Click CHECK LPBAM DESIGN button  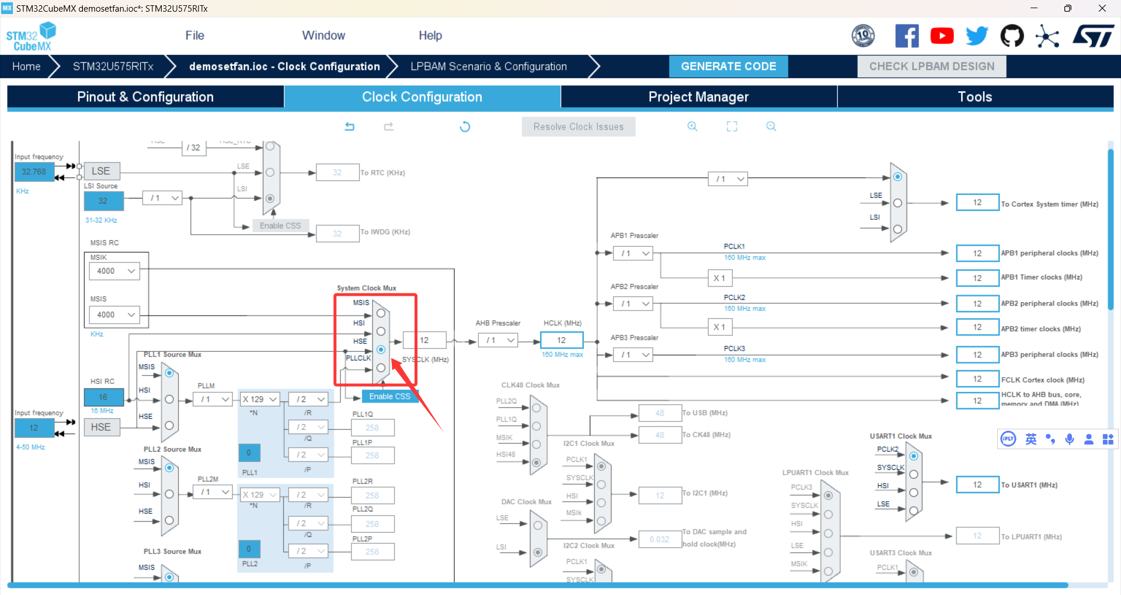[x=931, y=66]
